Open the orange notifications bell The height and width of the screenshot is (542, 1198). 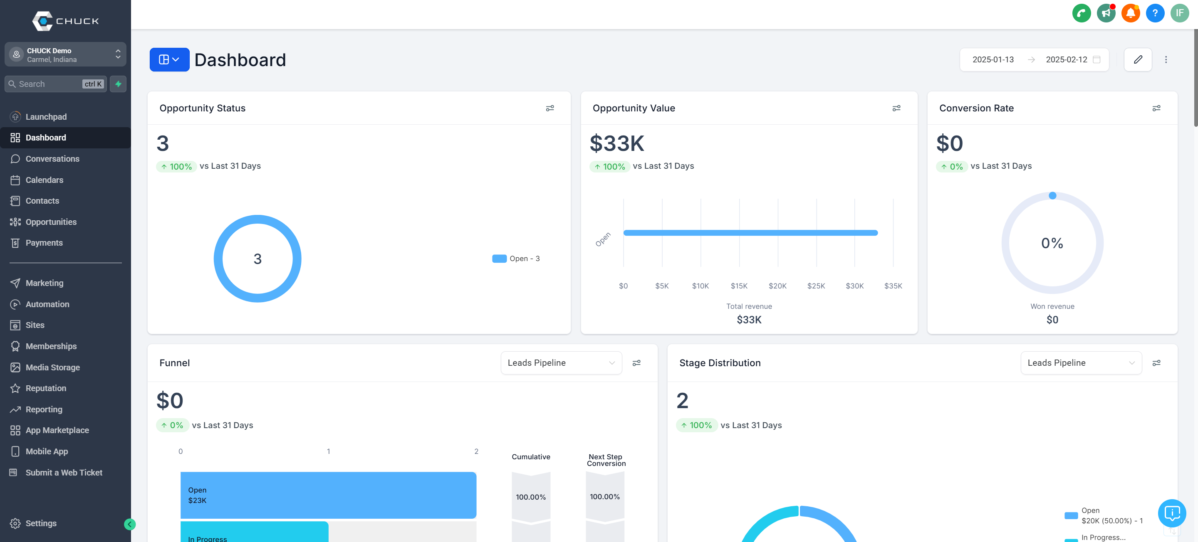pyautogui.click(x=1131, y=13)
